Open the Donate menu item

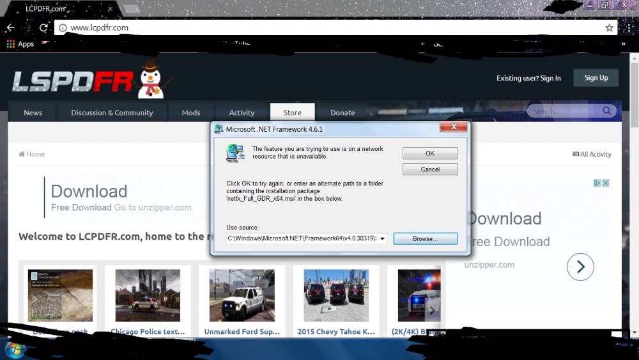(343, 113)
